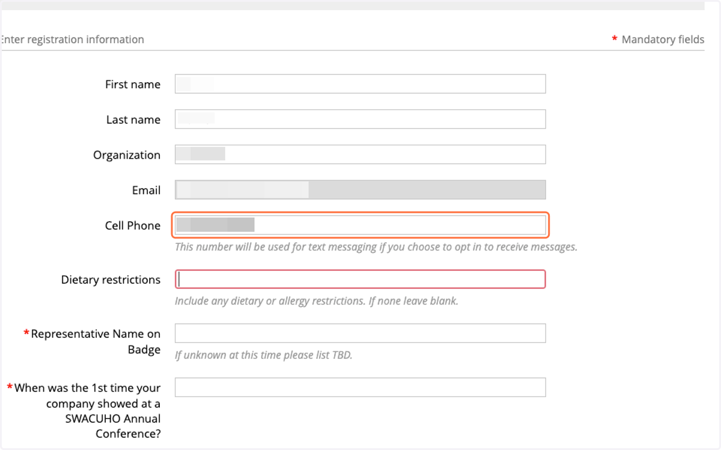Click the SWACUHO Annual Conference question label

pyautogui.click(x=84, y=410)
